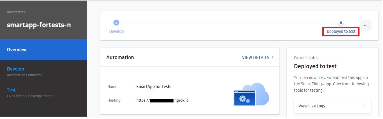The width and height of the screenshot is (383, 119).
Task: Click the Develop step checkmark icon
Action: coord(116,22)
